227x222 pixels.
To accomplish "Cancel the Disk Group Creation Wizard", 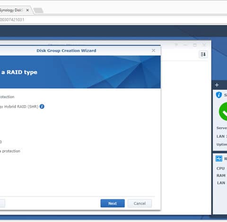I will point(140,203).
